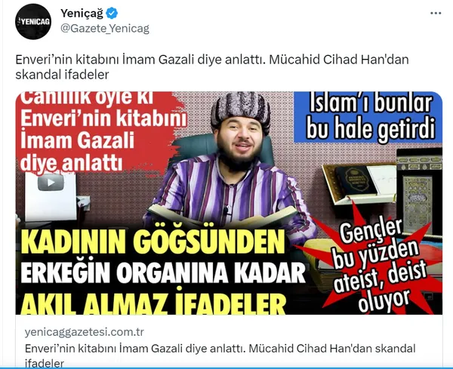This screenshot has height=369, width=453.
Task: Click the blue banner "İslam'ı bunlar bu hale getirdi"
Action: (368, 117)
